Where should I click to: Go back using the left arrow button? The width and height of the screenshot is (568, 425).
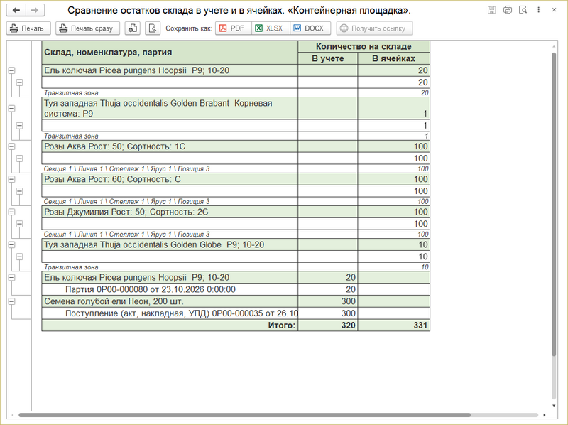[x=16, y=10]
